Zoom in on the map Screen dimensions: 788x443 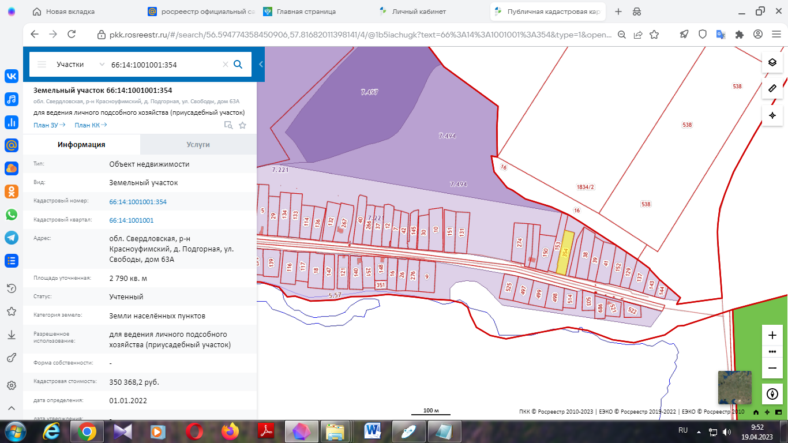click(x=772, y=335)
